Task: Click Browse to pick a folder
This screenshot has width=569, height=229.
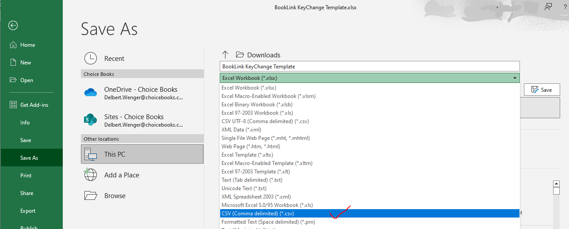Action: (142, 196)
